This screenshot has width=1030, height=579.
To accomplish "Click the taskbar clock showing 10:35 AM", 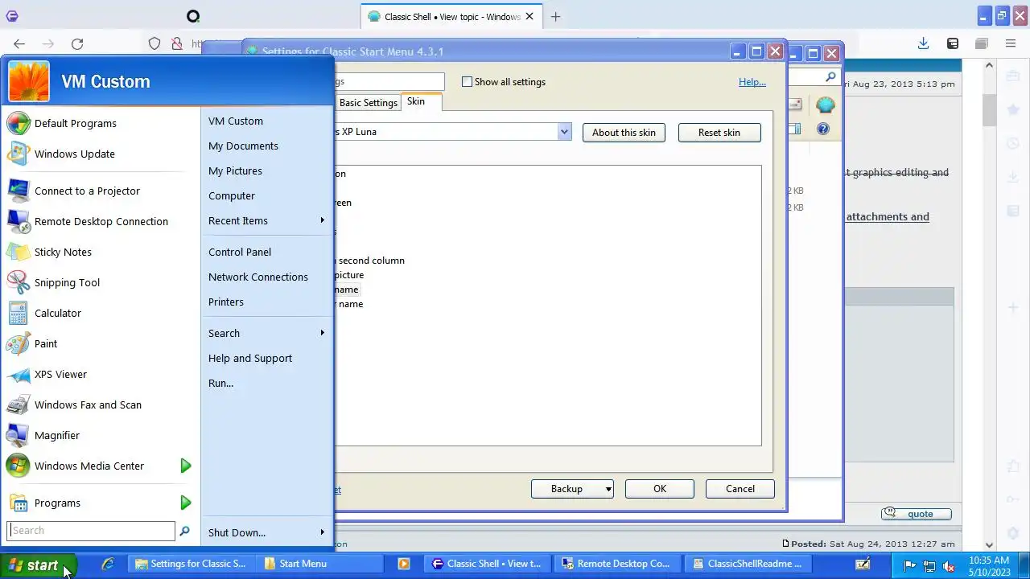I will click(x=989, y=565).
